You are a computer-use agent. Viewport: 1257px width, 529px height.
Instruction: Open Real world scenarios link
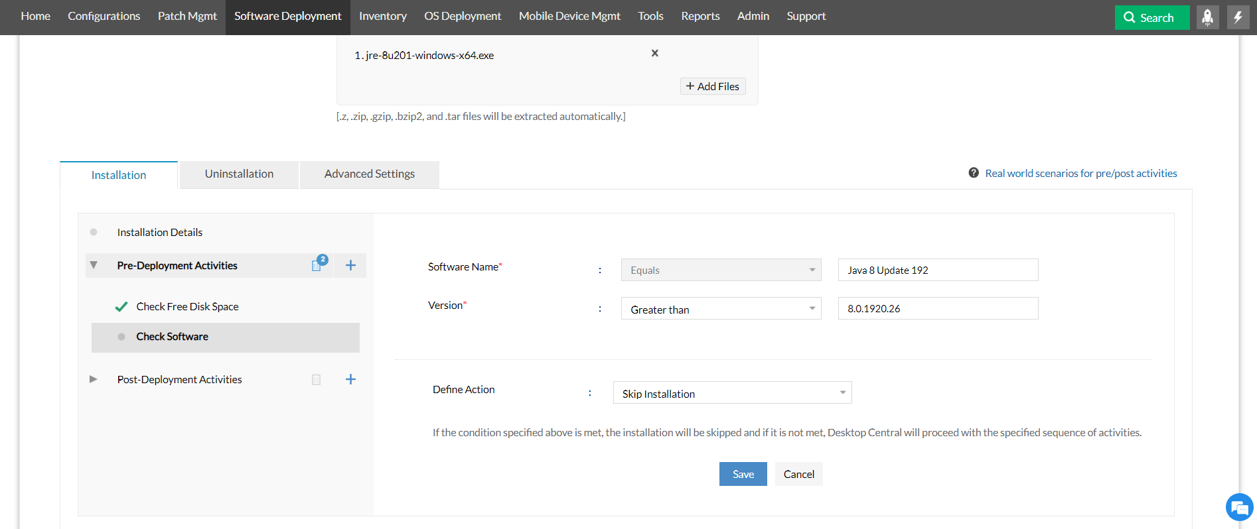tap(1080, 173)
